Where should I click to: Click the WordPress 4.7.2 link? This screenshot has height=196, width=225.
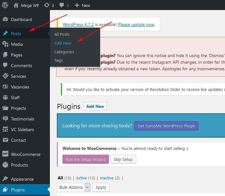[x=78, y=24]
